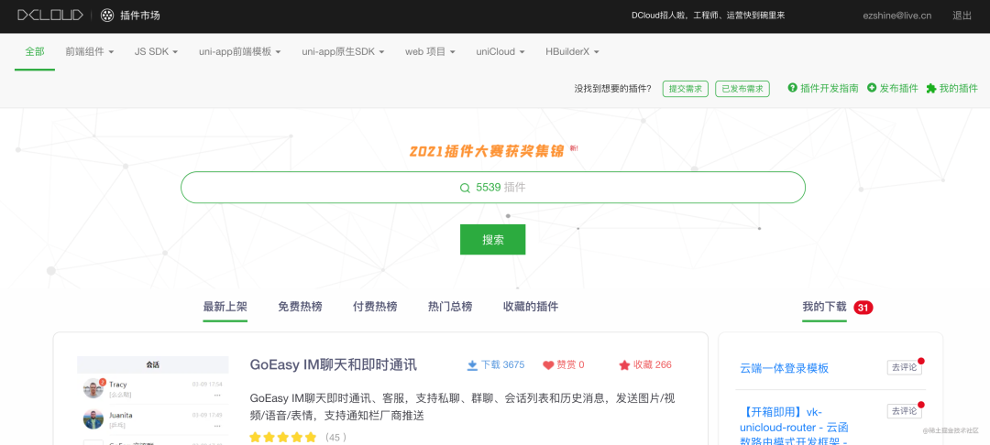This screenshot has width=990, height=445.
Task: Click the green 搜索 button
Action: point(492,240)
